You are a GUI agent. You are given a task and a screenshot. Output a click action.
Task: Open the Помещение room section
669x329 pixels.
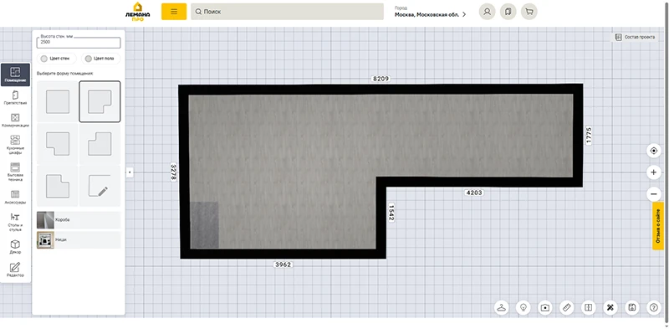[15, 75]
